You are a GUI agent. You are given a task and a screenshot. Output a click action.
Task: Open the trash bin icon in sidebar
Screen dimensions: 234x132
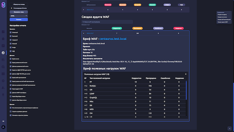pyautogui.click(x=3, y=95)
